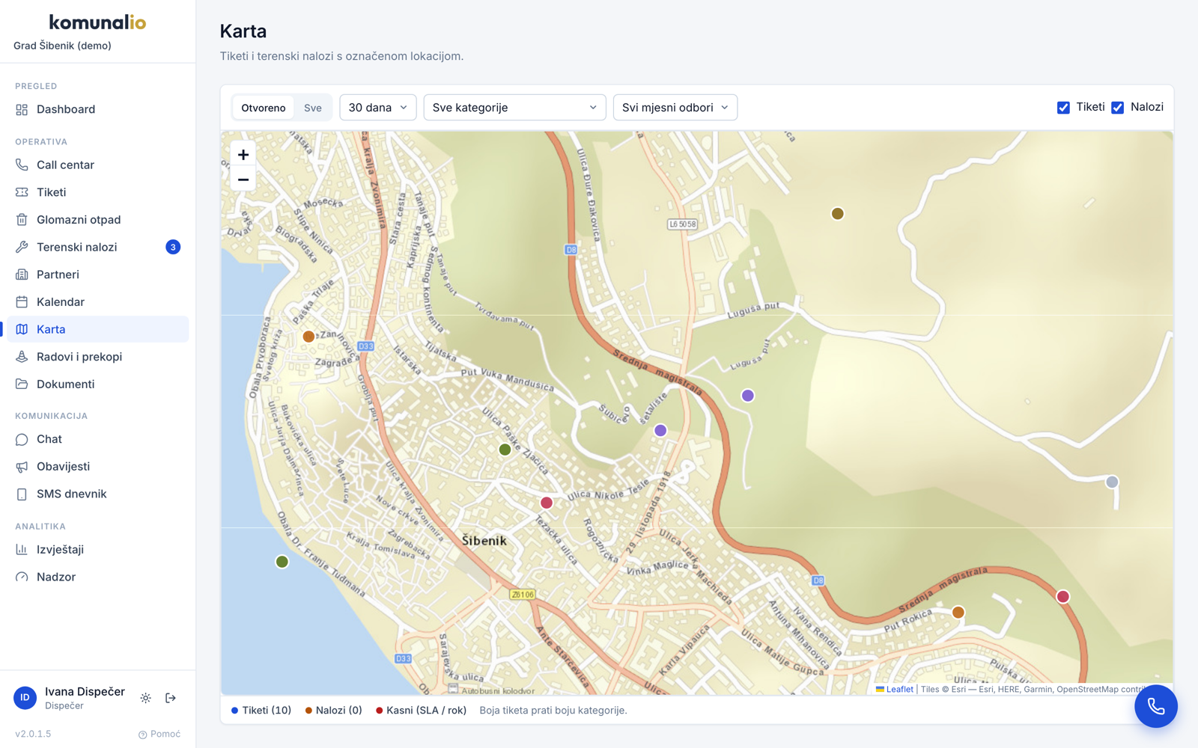Select the Otvoreno filter toggle
Screen dimensions: 1198x748
263,108
